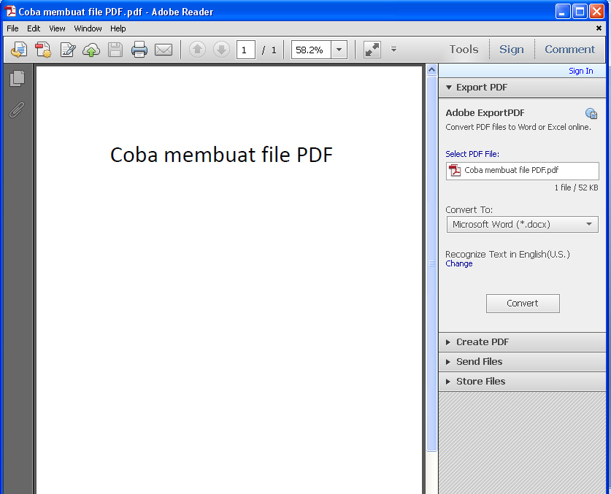
Task: Click the vertical scrollbar up arrow
Action: point(431,70)
